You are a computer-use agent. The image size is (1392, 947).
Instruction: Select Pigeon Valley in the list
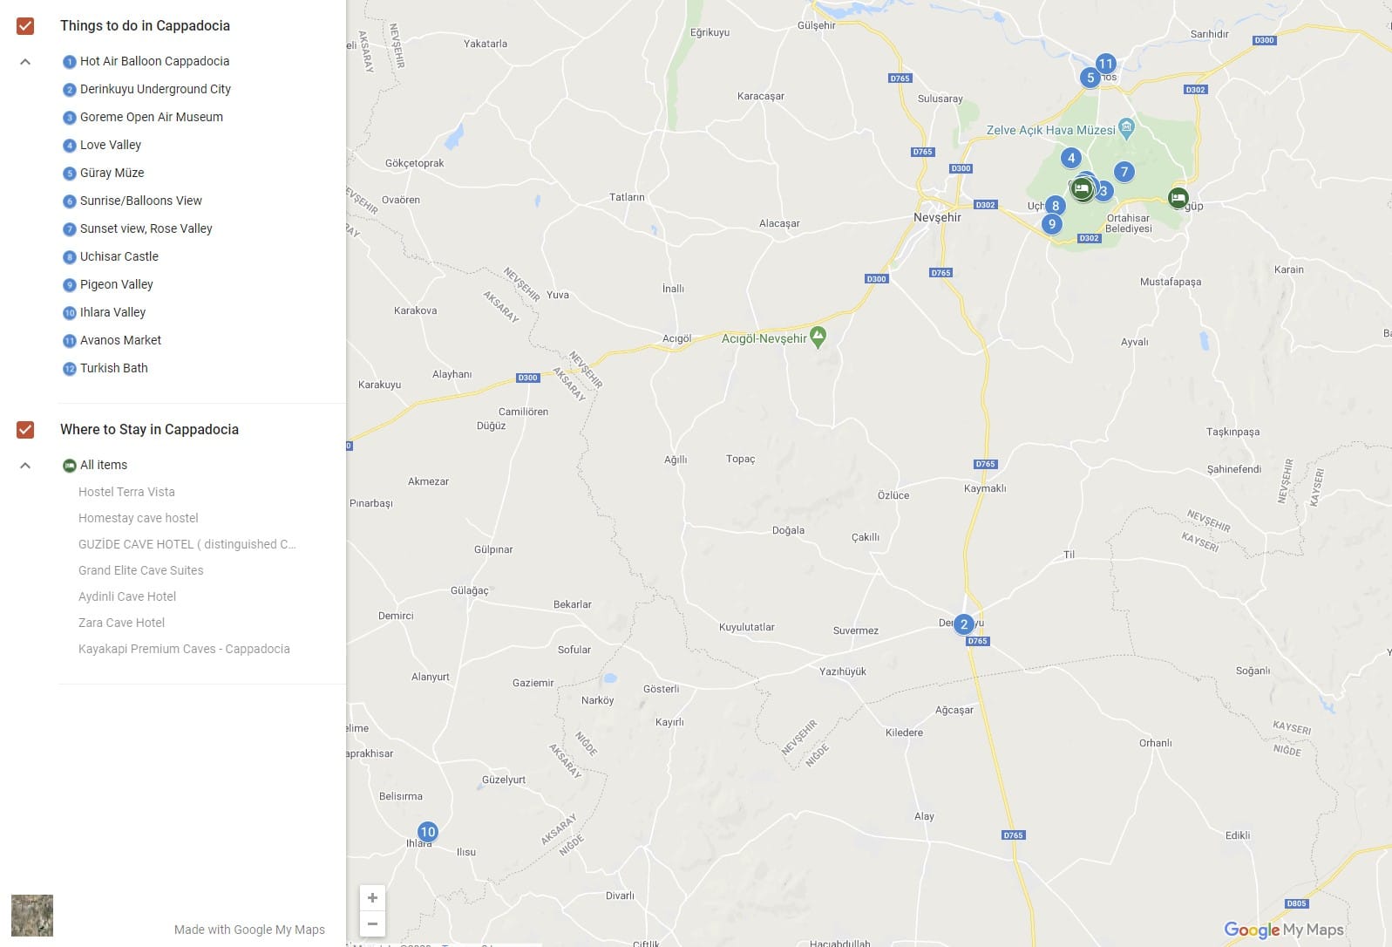point(117,284)
